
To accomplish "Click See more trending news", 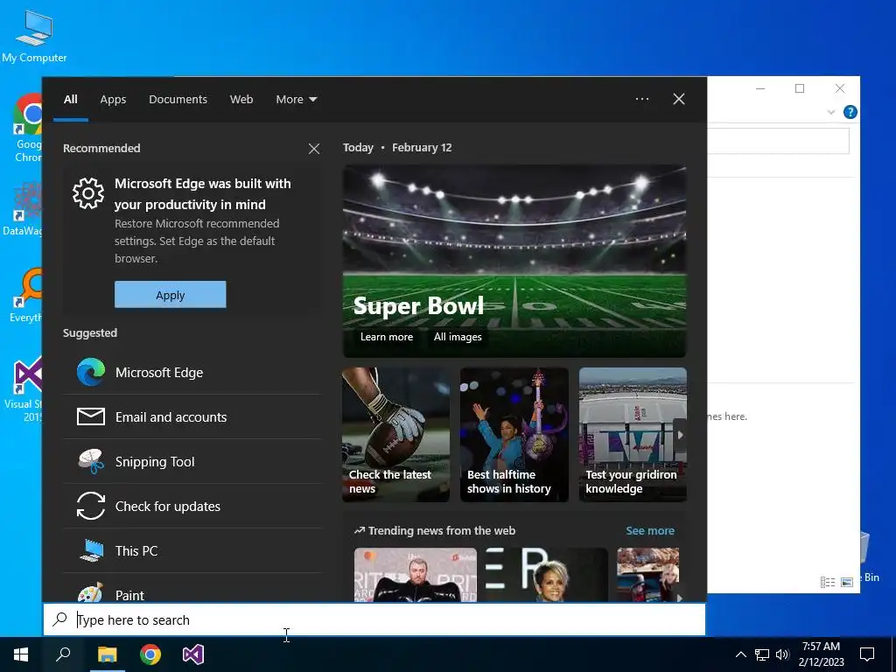I will click(x=650, y=531).
